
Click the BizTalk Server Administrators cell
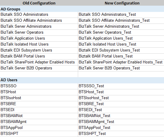click(39, 27)
